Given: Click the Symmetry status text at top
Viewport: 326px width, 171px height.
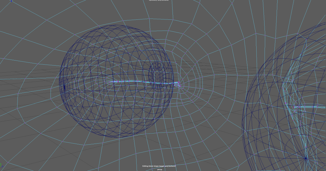Looking at the screenshot, I should point(159,0).
